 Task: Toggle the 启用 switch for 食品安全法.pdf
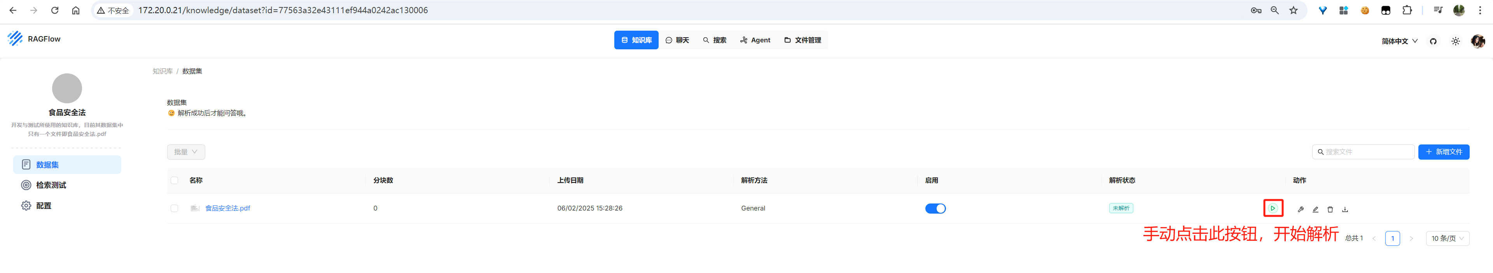click(x=935, y=209)
